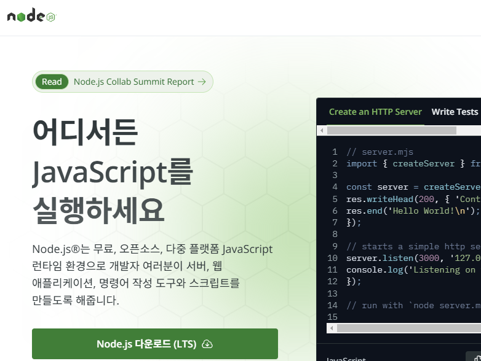Image resolution: width=481 pixels, height=361 pixels.
Task: Click the arrow after Collab Summit Report
Action: (202, 82)
